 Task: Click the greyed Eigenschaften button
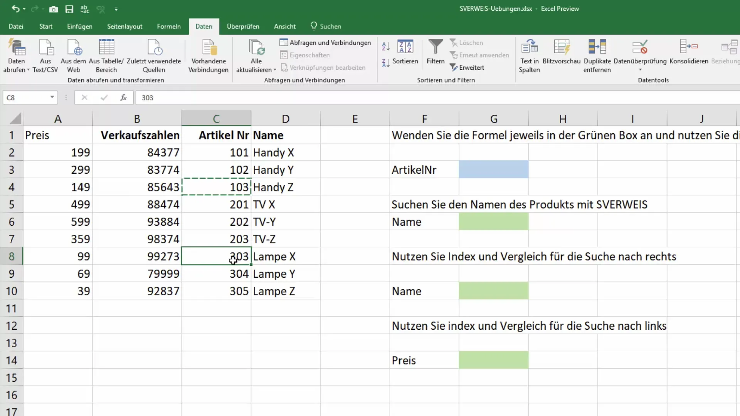tap(305, 55)
